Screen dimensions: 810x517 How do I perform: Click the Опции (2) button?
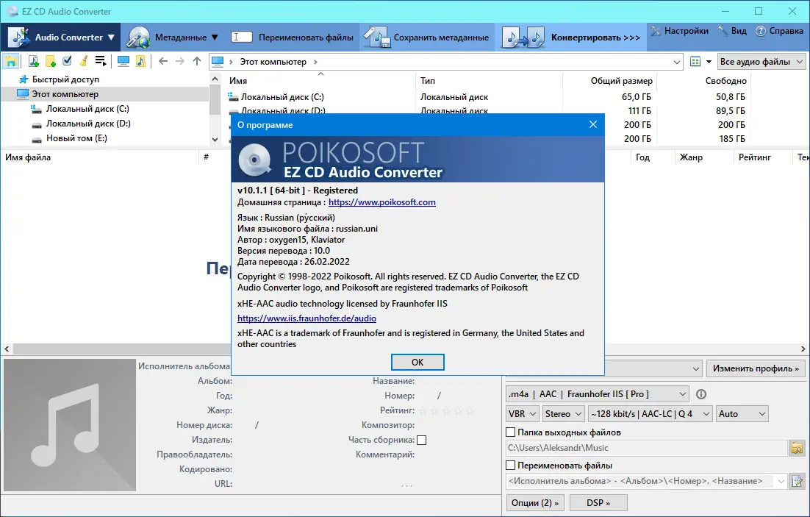tap(534, 503)
